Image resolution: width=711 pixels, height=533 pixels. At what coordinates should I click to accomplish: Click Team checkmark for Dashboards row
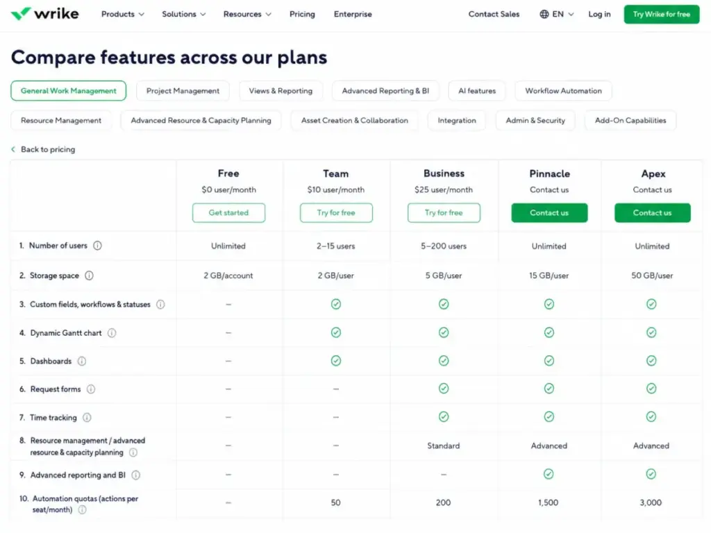point(335,361)
